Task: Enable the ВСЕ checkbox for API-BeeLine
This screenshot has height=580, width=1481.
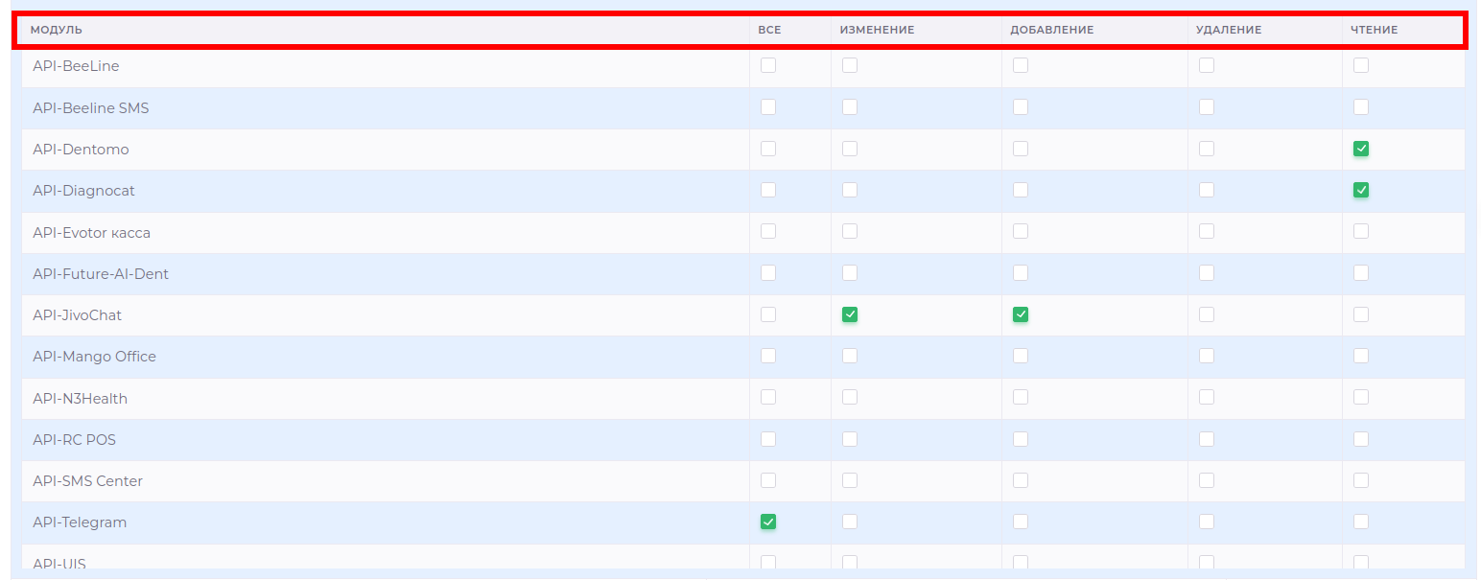Action: (768, 65)
